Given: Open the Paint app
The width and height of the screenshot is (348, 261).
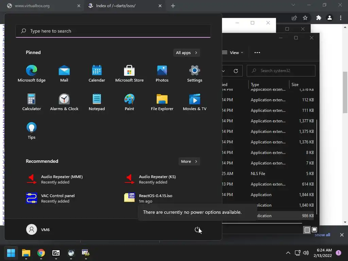Looking at the screenshot, I should pos(129,102).
